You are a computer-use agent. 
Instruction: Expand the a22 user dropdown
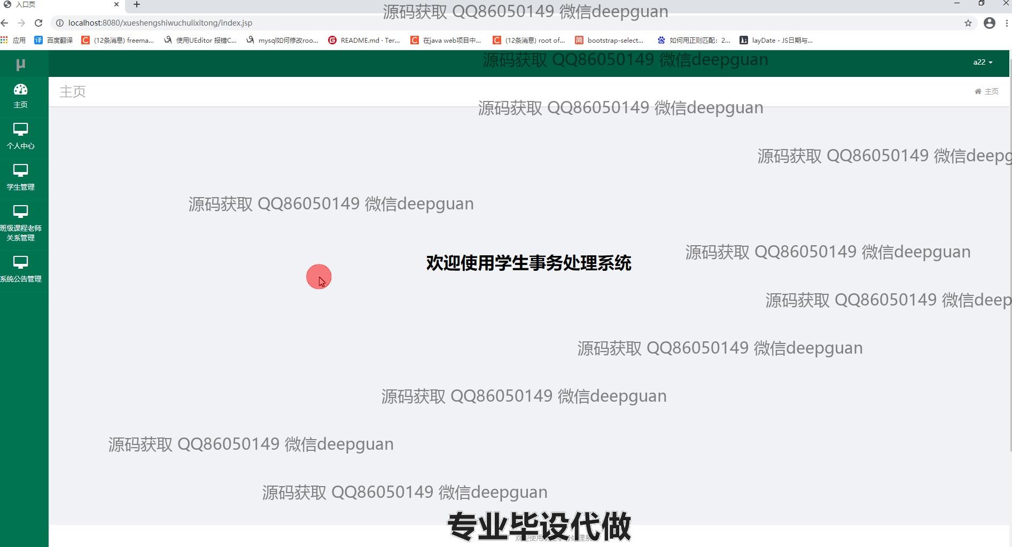pos(982,62)
